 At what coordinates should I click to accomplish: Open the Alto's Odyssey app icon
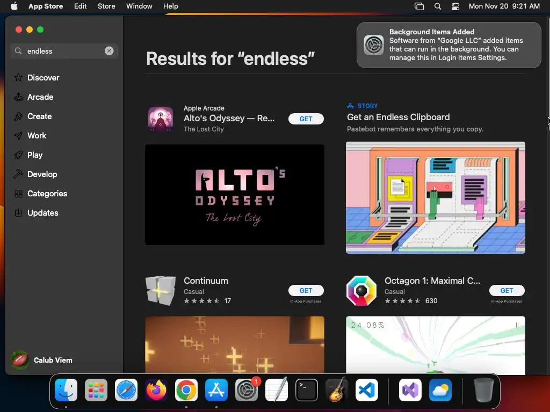click(160, 119)
